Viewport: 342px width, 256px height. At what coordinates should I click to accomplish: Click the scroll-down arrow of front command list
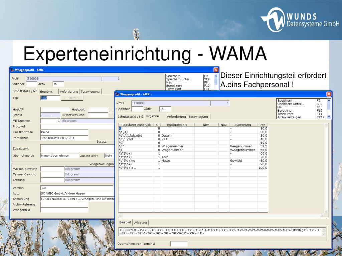(329, 117)
